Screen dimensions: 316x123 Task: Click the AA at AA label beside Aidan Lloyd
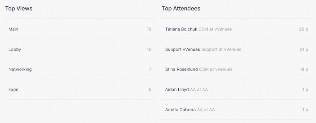coord(199,89)
